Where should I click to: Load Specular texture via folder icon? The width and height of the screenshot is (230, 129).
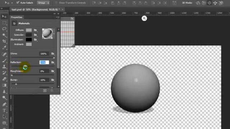click(x=35, y=35)
